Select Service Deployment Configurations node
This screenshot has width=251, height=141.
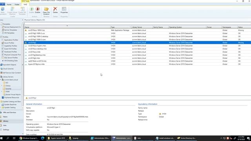pyautogui.click(x=11, y=27)
